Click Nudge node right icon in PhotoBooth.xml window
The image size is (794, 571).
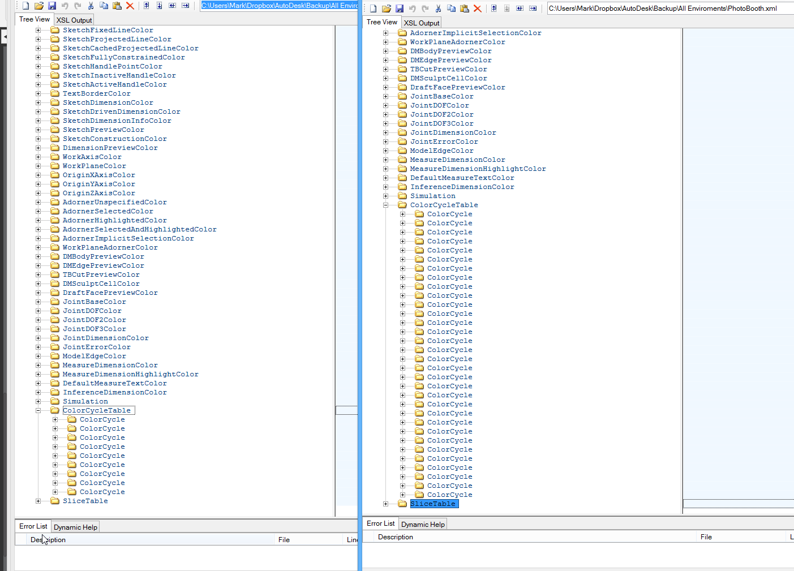pos(533,8)
